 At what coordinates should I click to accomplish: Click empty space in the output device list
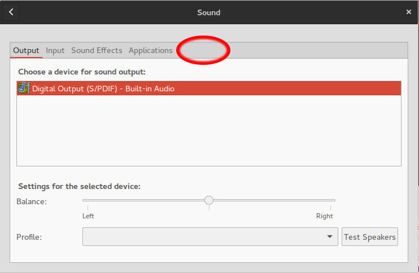point(209,131)
